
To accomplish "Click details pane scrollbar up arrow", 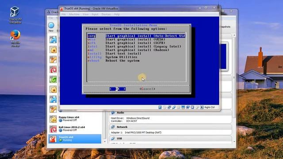I will pyautogui.click(x=234, y=35).
